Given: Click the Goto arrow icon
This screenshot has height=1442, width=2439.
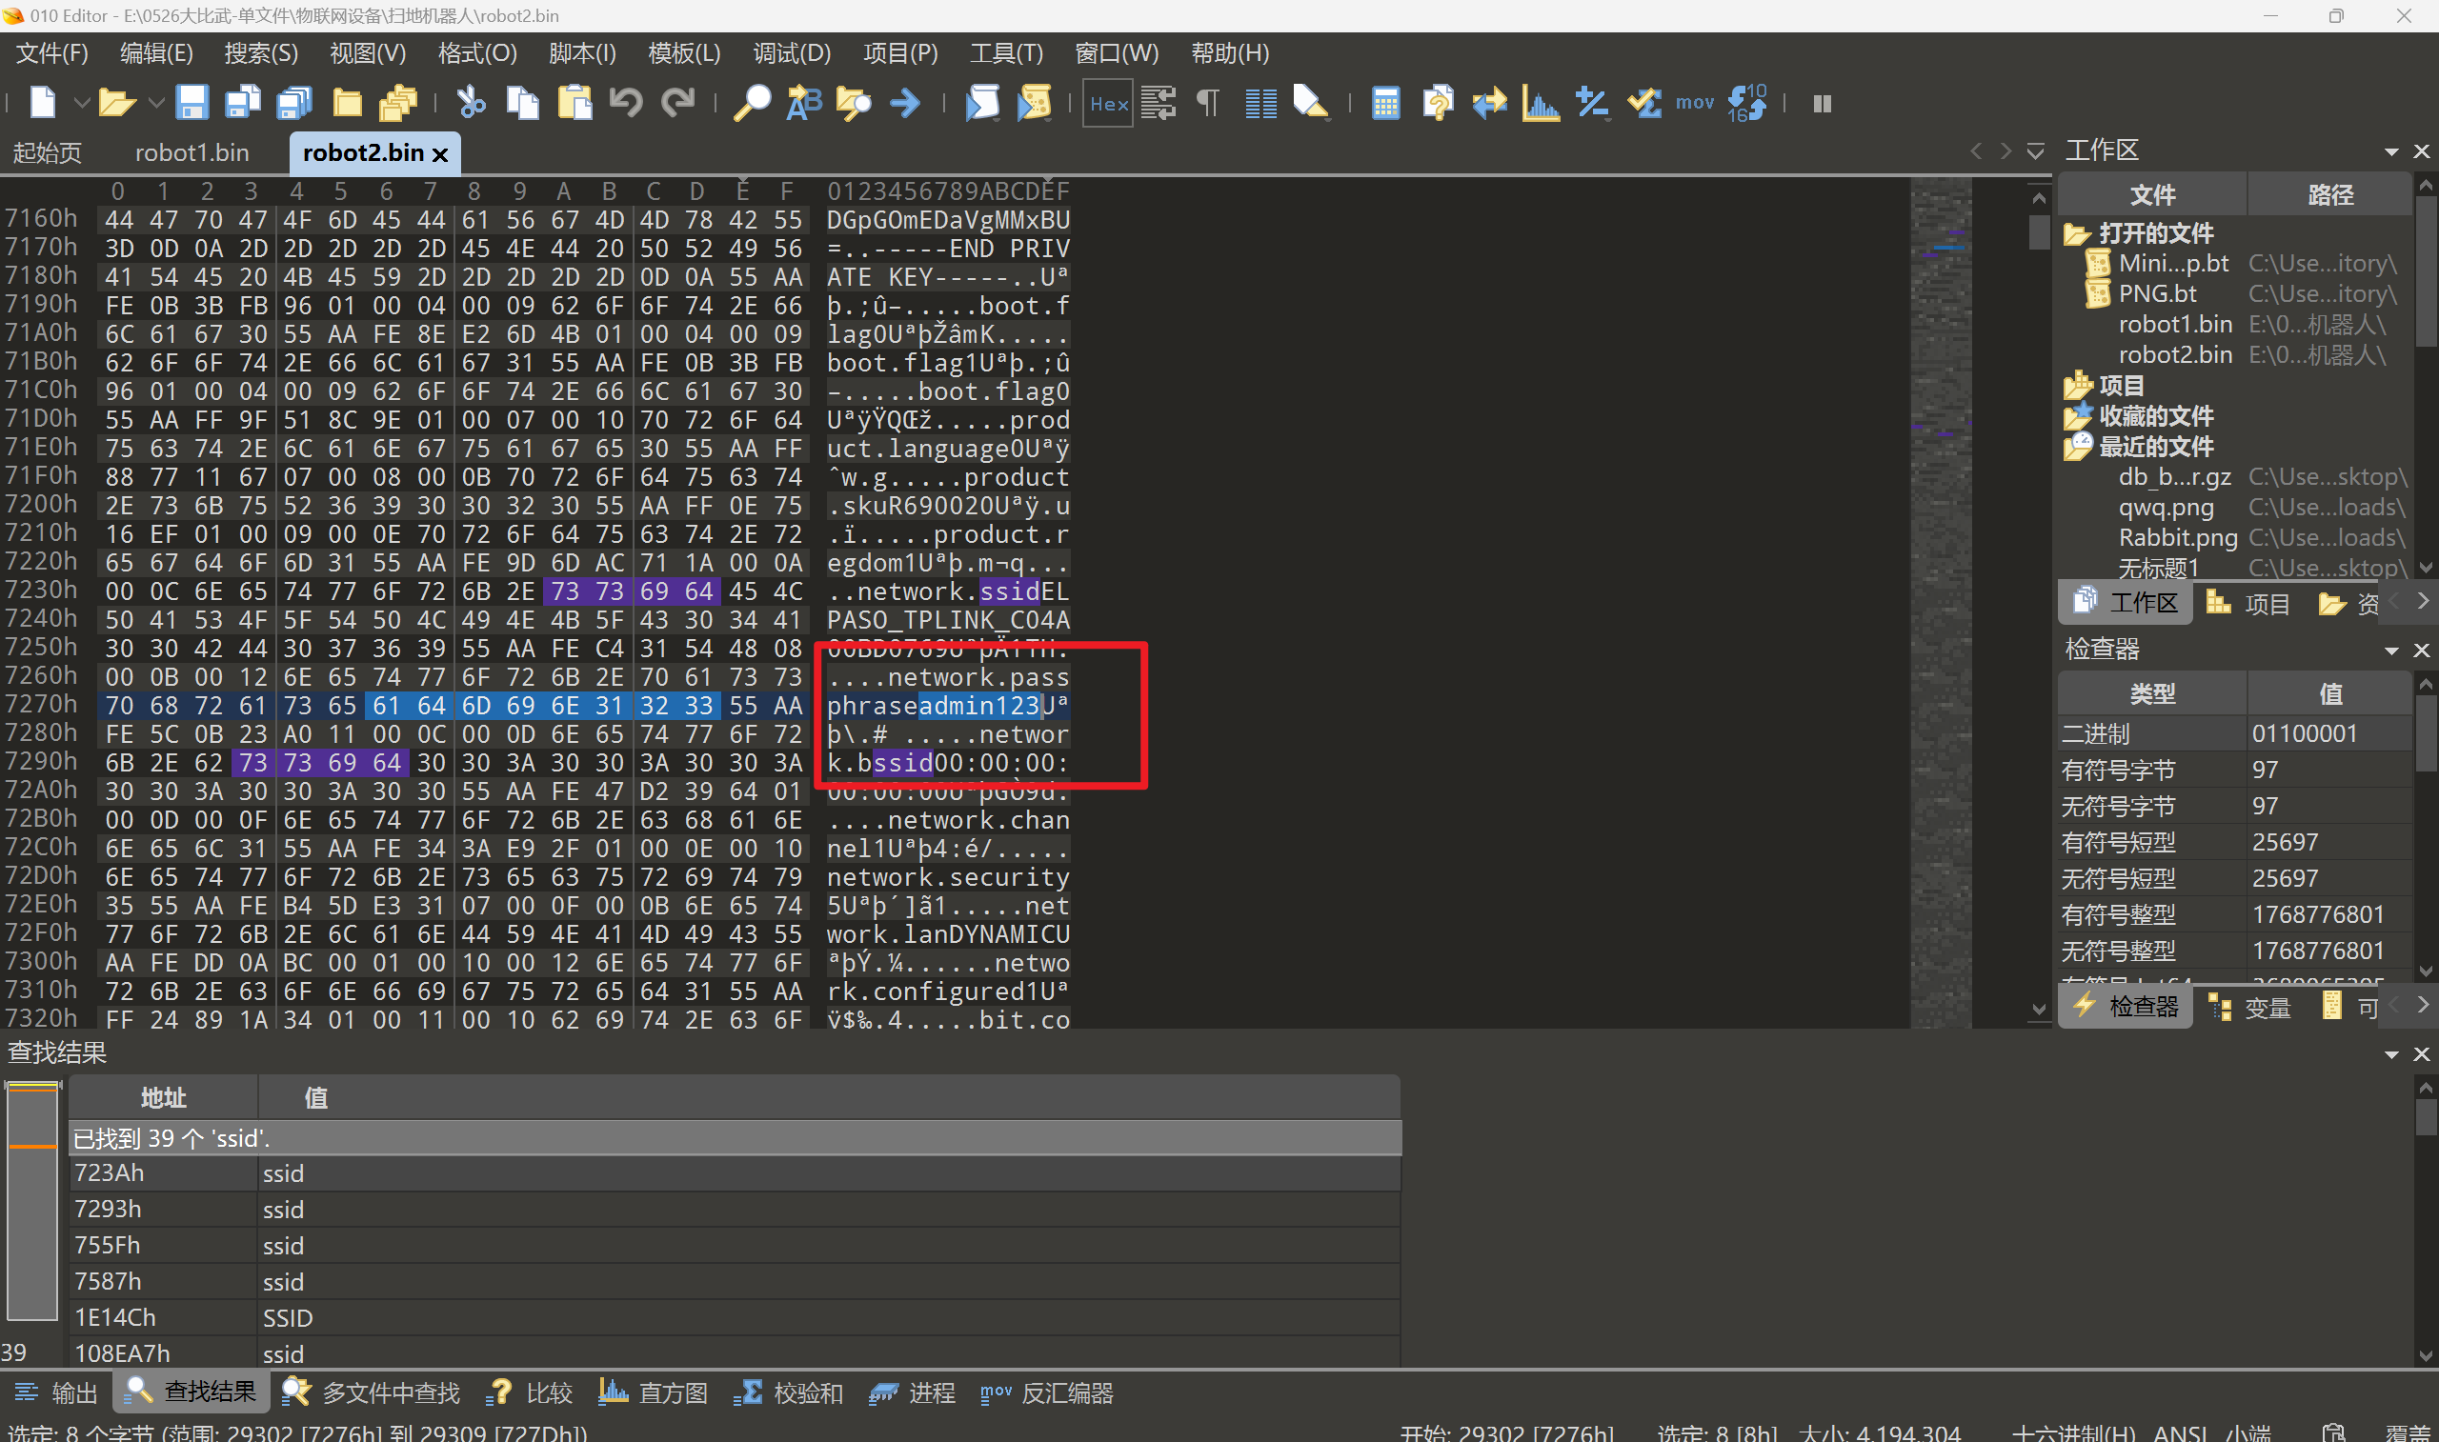Looking at the screenshot, I should (905, 102).
